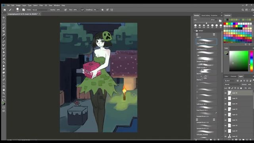Screen dimensions: 254x143
Task: Open the File menu
Action: click(x=8, y=5)
